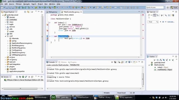Select VMware vFabric tc Server entry

23,80
